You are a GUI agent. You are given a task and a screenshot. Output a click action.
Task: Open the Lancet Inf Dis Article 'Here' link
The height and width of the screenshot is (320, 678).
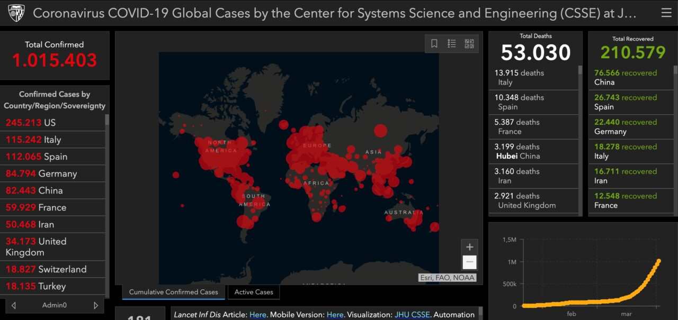coord(258,315)
